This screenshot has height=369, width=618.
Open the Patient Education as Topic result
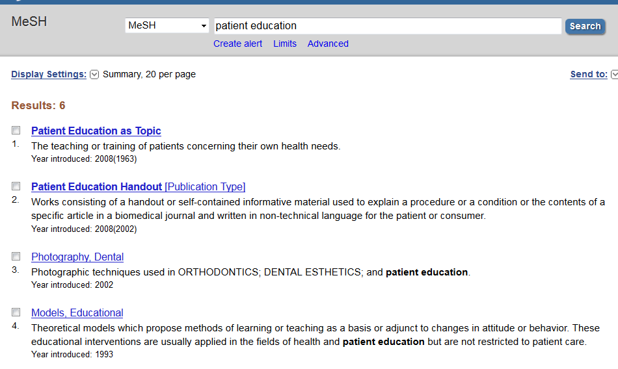click(x=96, y=131)
